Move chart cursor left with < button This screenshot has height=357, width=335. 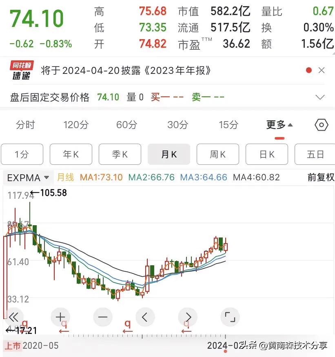click(145, 317)
